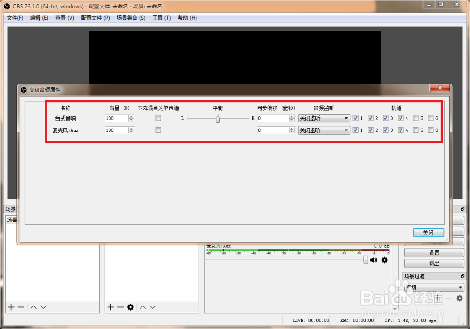
Task: Click the 麦克风/Aux sync offset field
Action: click(273, 130)
